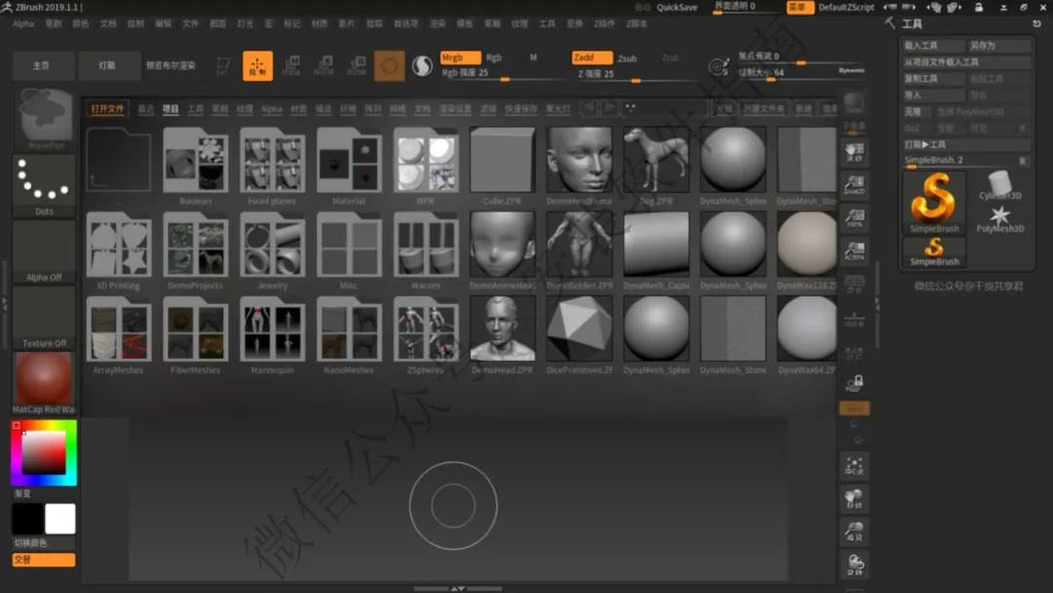
Task: Select the Cylinder3D tool
Action: click(x=1000, y=185)
